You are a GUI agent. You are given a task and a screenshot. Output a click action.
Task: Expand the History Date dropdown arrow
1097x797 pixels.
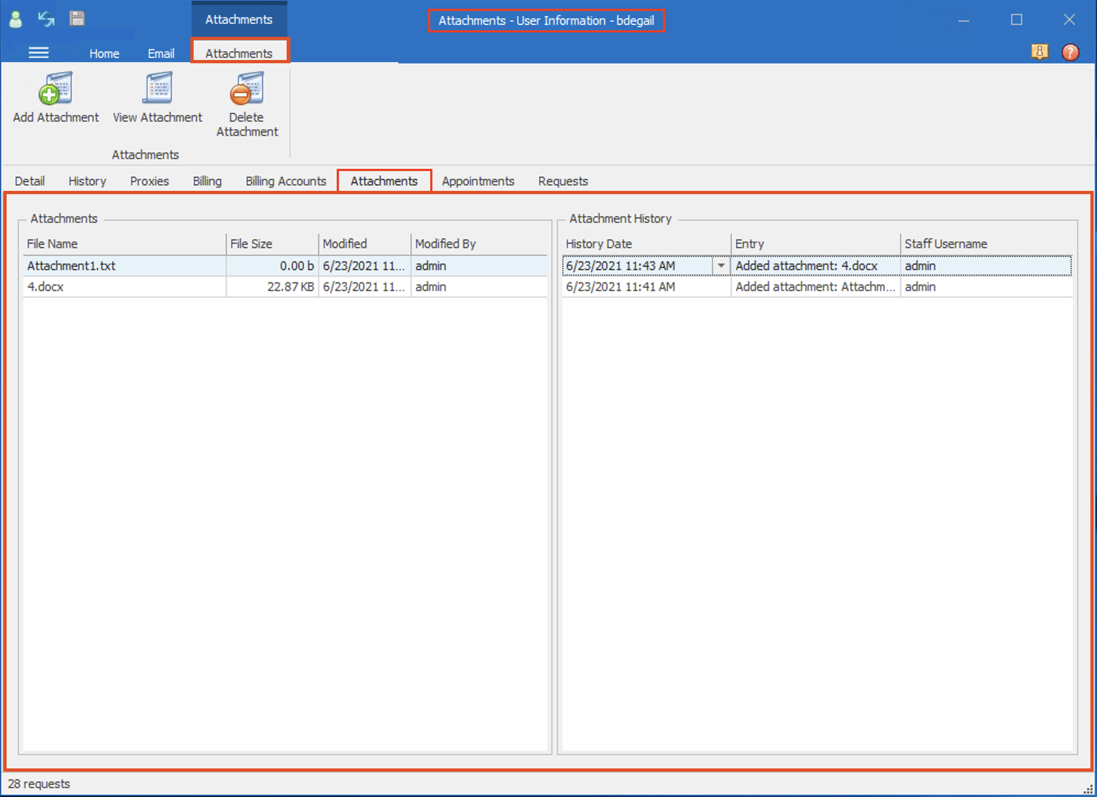click(721, 266)
